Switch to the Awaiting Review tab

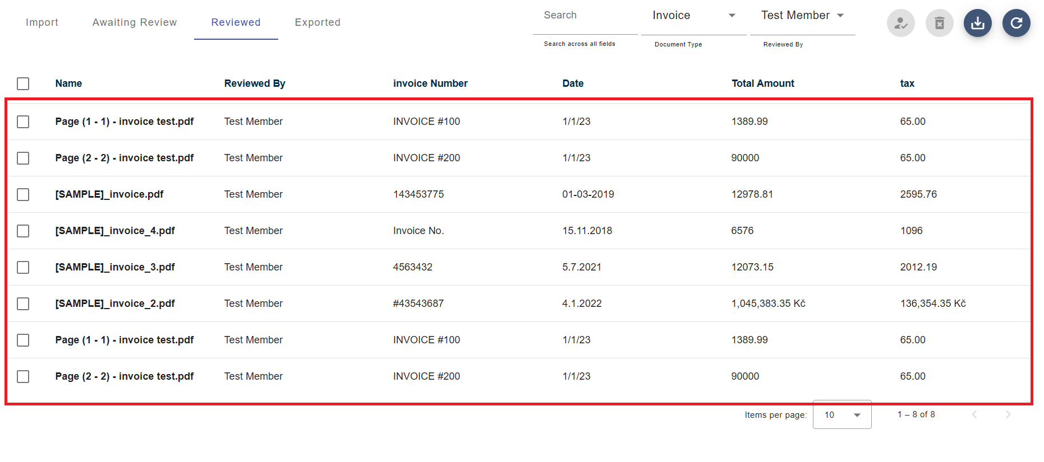click(x=135, y=22)
